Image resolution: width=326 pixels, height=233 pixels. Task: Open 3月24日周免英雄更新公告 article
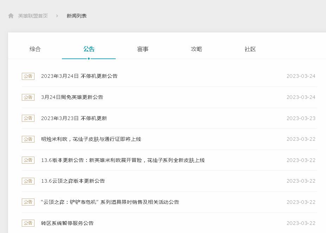[x=72, y=97]
